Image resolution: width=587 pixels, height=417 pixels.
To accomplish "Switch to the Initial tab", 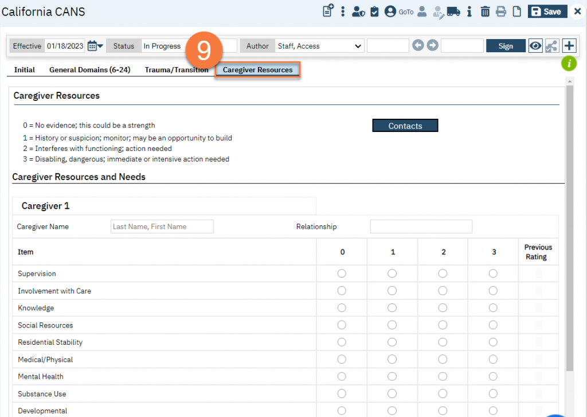I will click(x=25, y=70).
